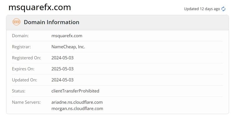Click the Updated 12 days ago text
This screenshot has width=233, height=115.
pos(202,9)
